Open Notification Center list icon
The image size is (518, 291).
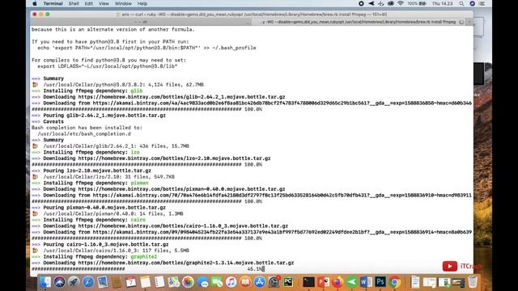point(482,3)
